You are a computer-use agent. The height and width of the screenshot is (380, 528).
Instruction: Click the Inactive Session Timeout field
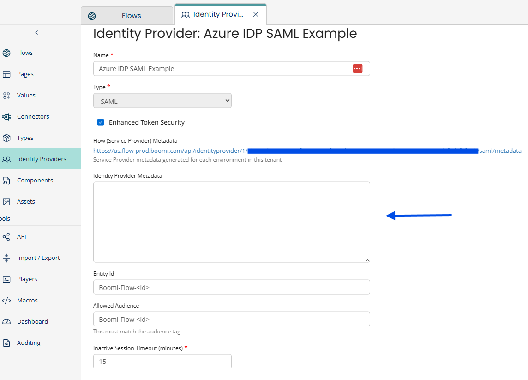point(162,362)
